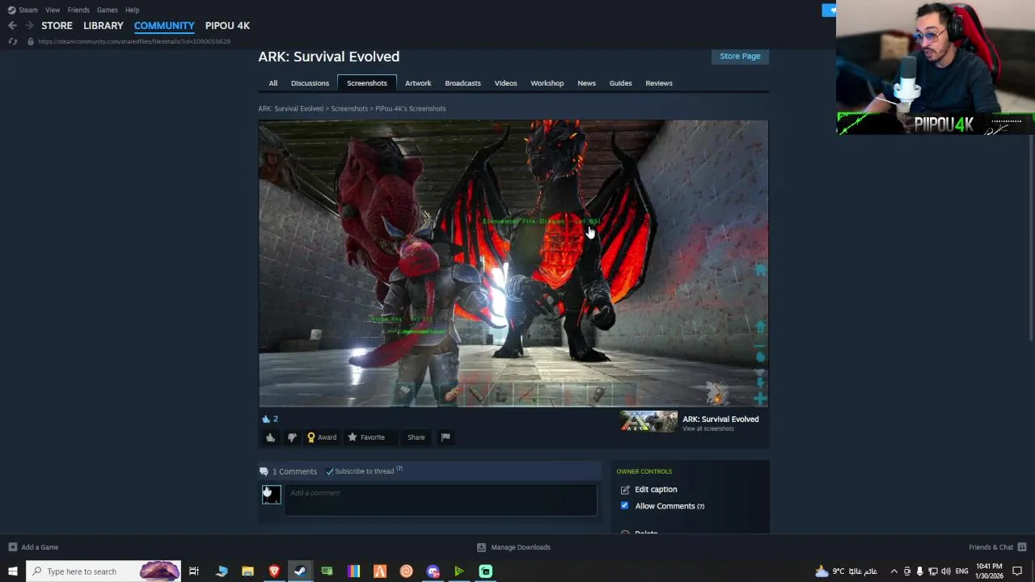Open the Videos tab
Image resolution: width=1035 pixels, height=582 pixels.
505,83
